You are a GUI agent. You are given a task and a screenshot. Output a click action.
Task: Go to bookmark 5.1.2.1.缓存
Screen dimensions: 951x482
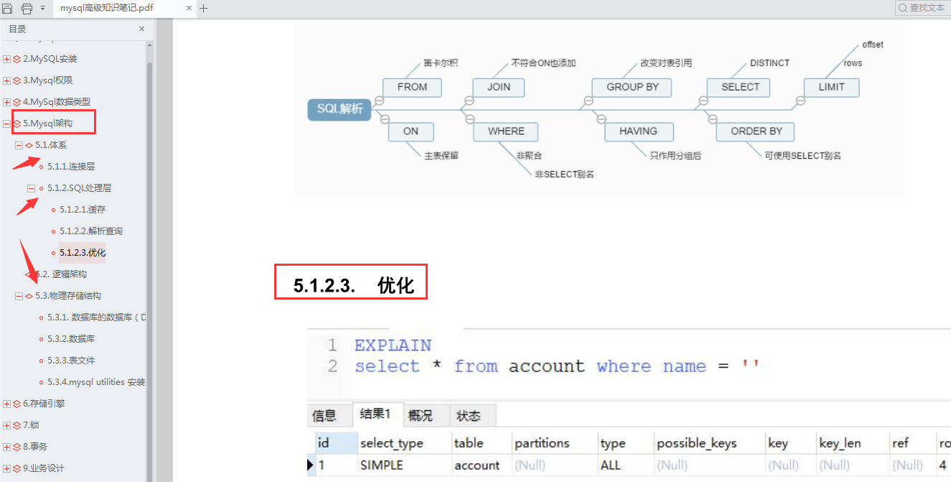[x=83, y=210]
